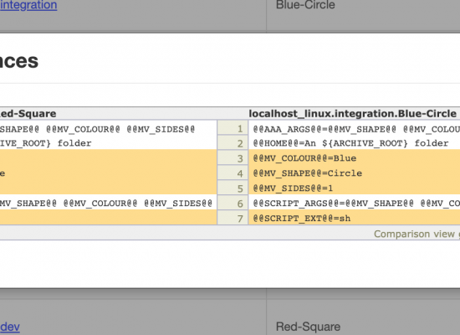Viewport: 460px width, 335px height.
Task: Select line number 3 in diff
Action: point(233,158)
